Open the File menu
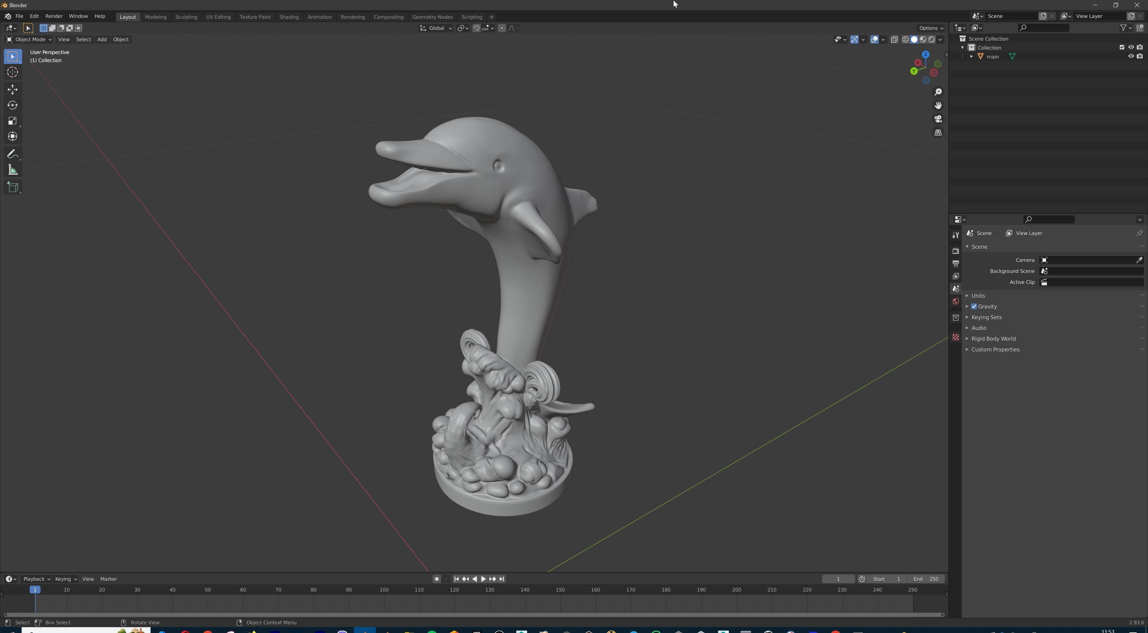 (19, 16)
